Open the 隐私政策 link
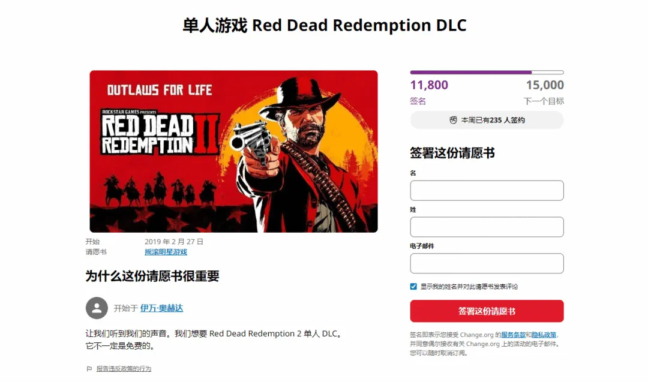Screen dimensions: 648x382 (x=544, y=335)
